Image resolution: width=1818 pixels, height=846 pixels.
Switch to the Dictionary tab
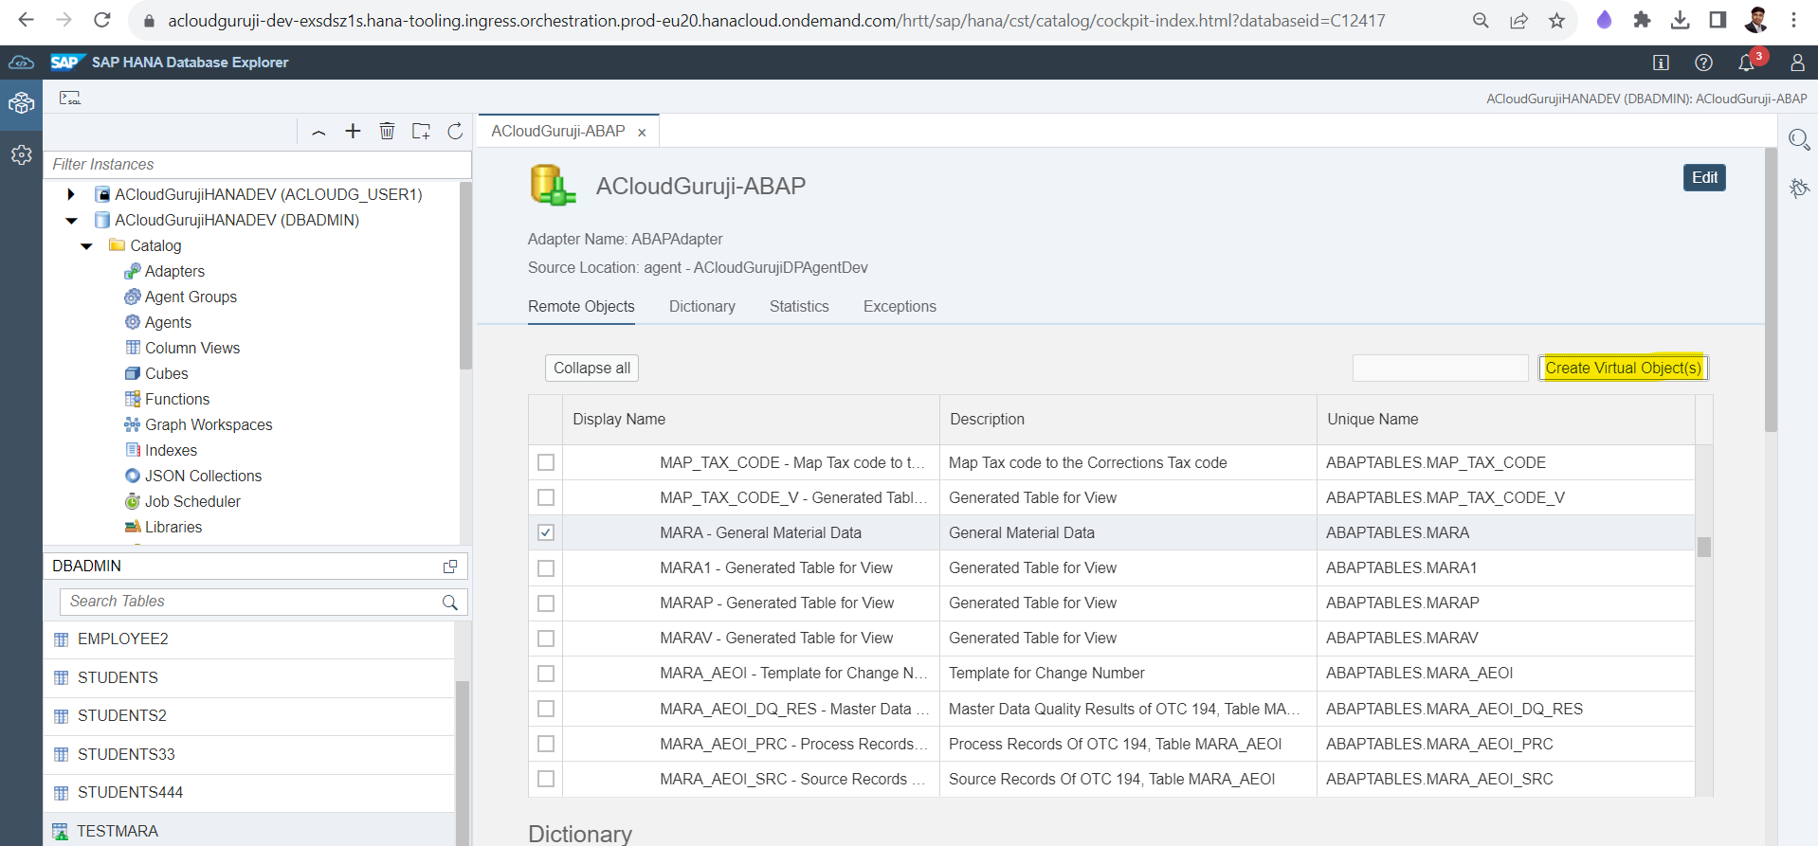[x=701, y=307]
